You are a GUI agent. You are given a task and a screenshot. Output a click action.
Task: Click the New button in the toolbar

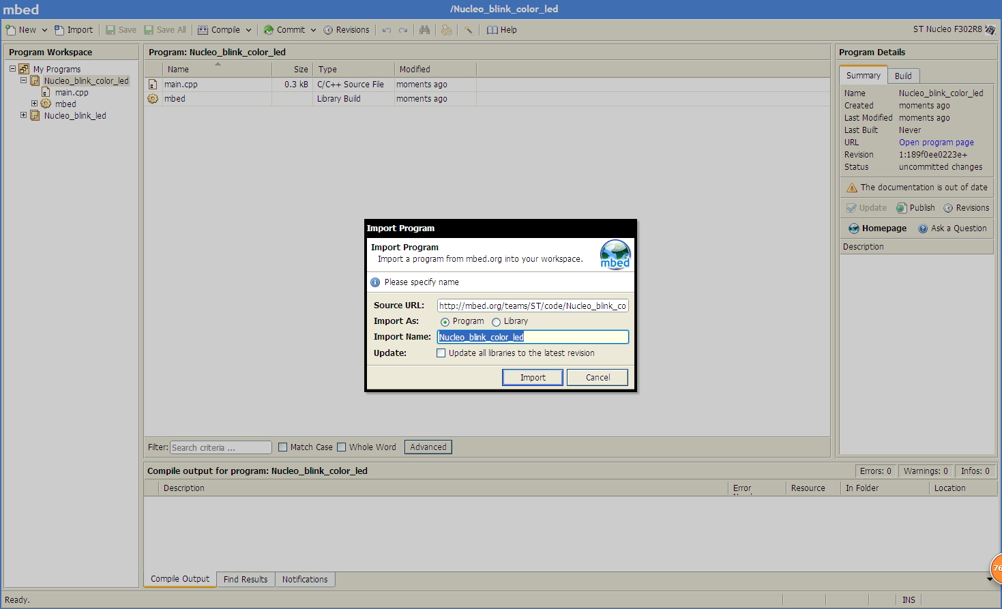pos(21,30)
